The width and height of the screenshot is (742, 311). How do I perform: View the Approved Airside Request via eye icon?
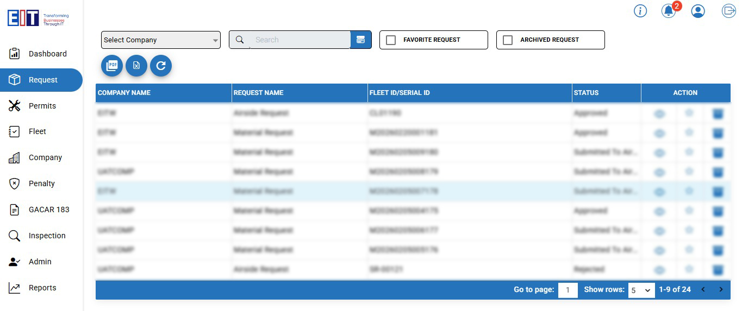tap(659, 113)
